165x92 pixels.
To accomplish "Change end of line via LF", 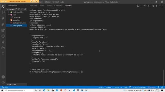I will 121,87.
